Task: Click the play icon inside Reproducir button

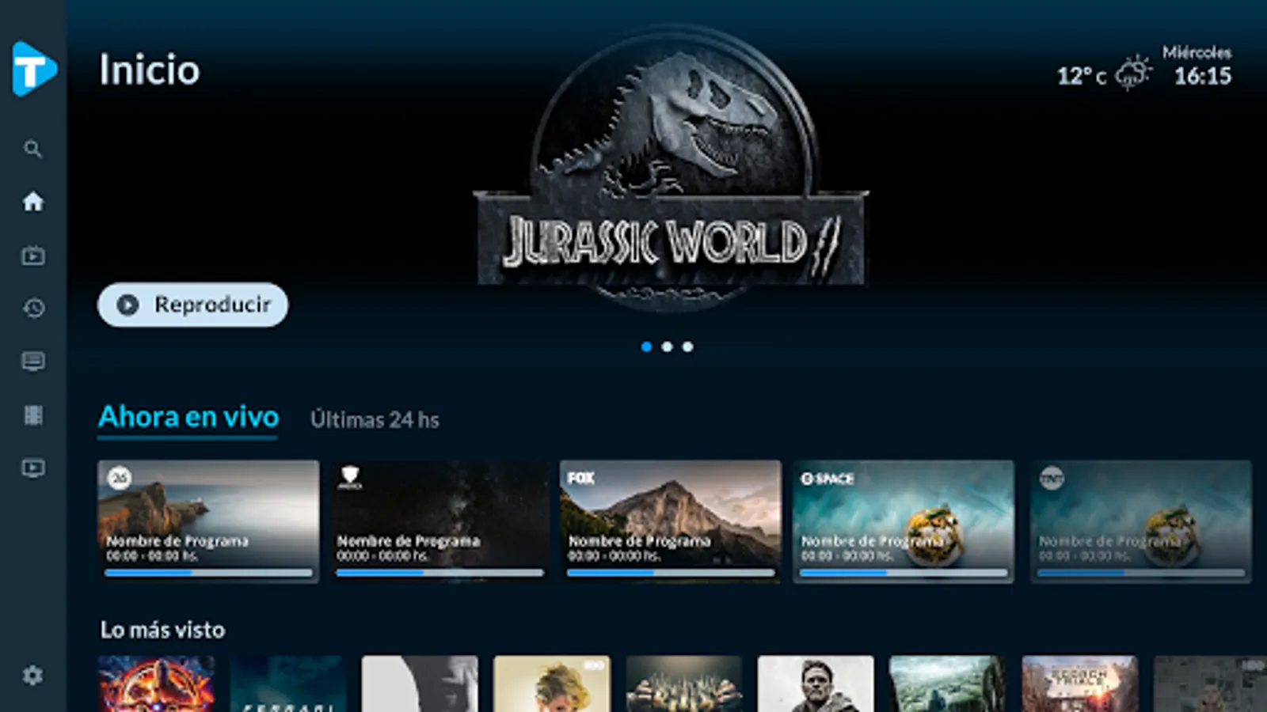Action: (127, 305)
